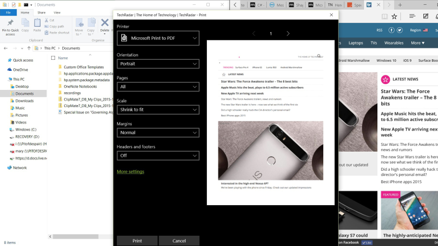Click the Region flag icon on TechRadar
The width and height of the screenshot is (438, 246).
425,30
